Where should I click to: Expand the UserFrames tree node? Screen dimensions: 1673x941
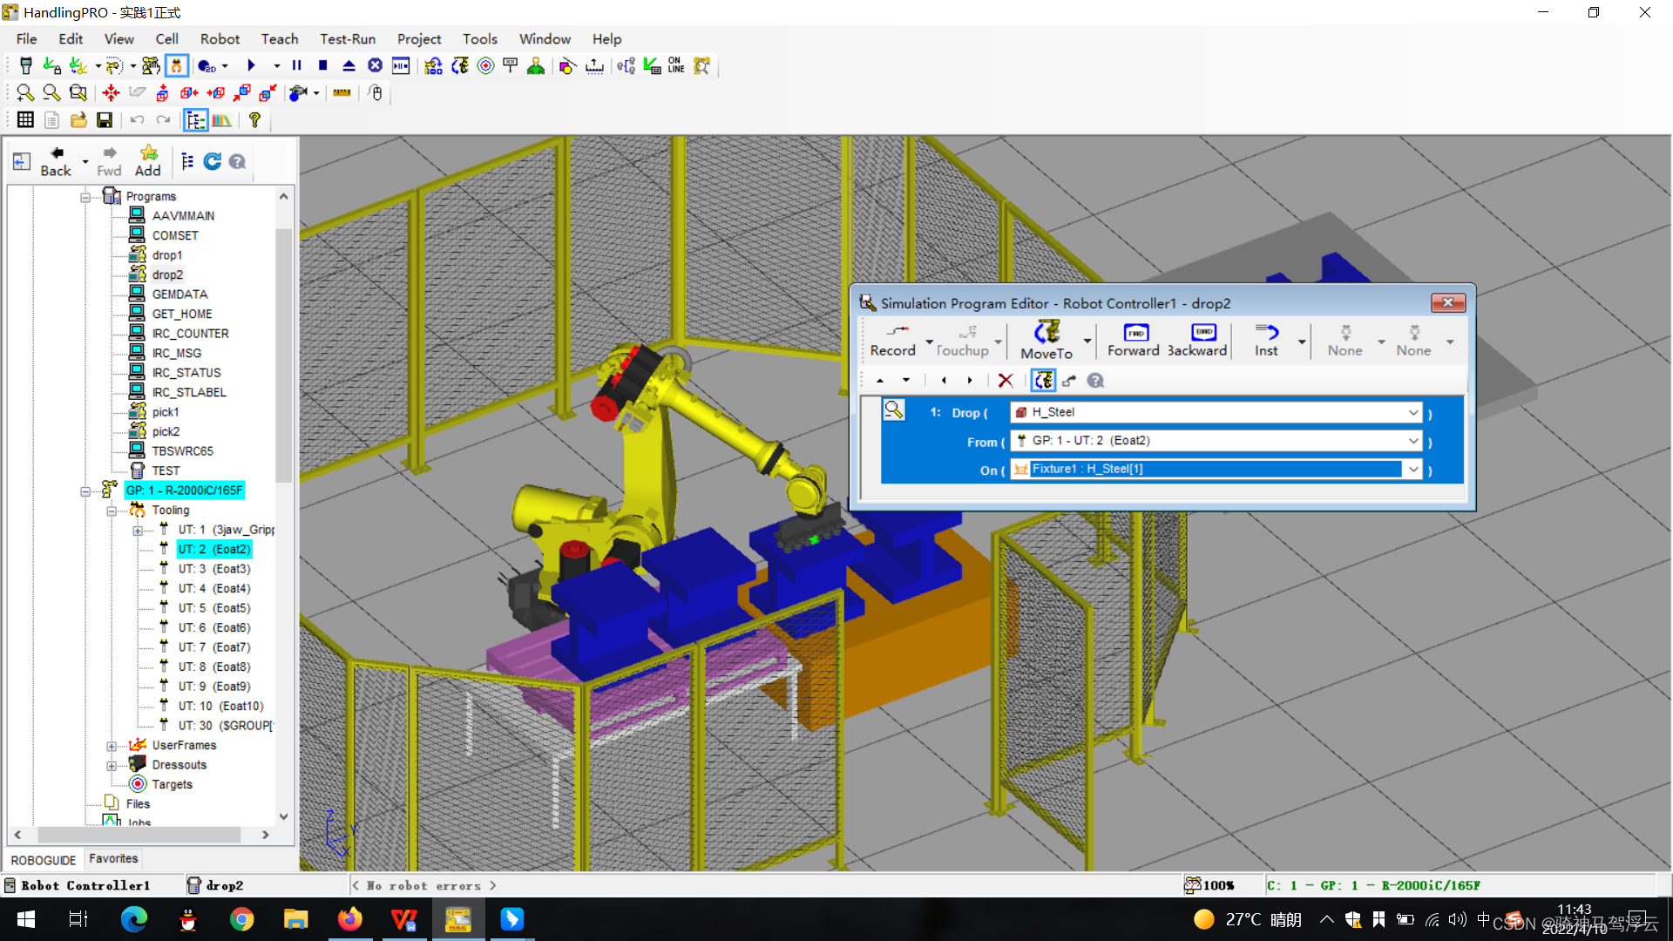tap(112, 747)
